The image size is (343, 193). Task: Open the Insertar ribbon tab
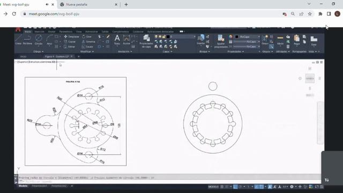[x=39, y=32]
